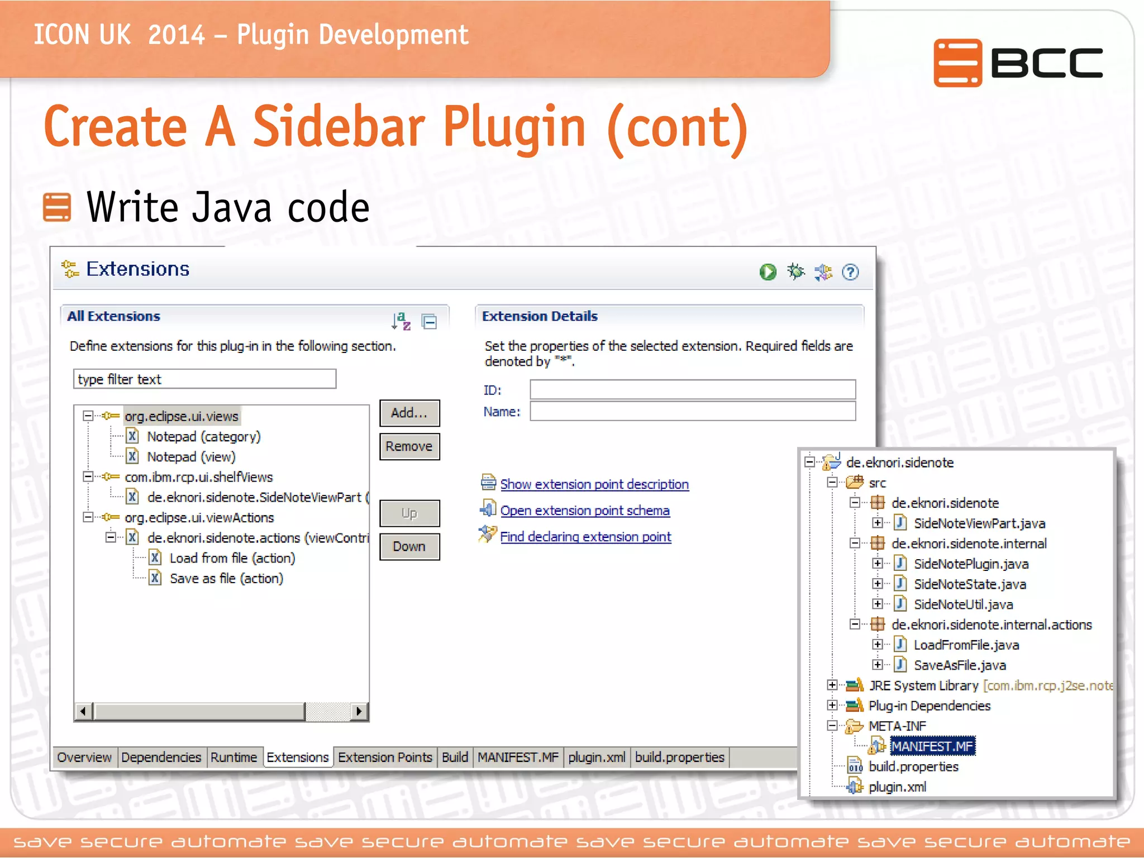Image resolution: width=1144 pixels, height=858 pixels.
Task: Click the Java file icon for LoadFromFile.java
Action: 900,645
